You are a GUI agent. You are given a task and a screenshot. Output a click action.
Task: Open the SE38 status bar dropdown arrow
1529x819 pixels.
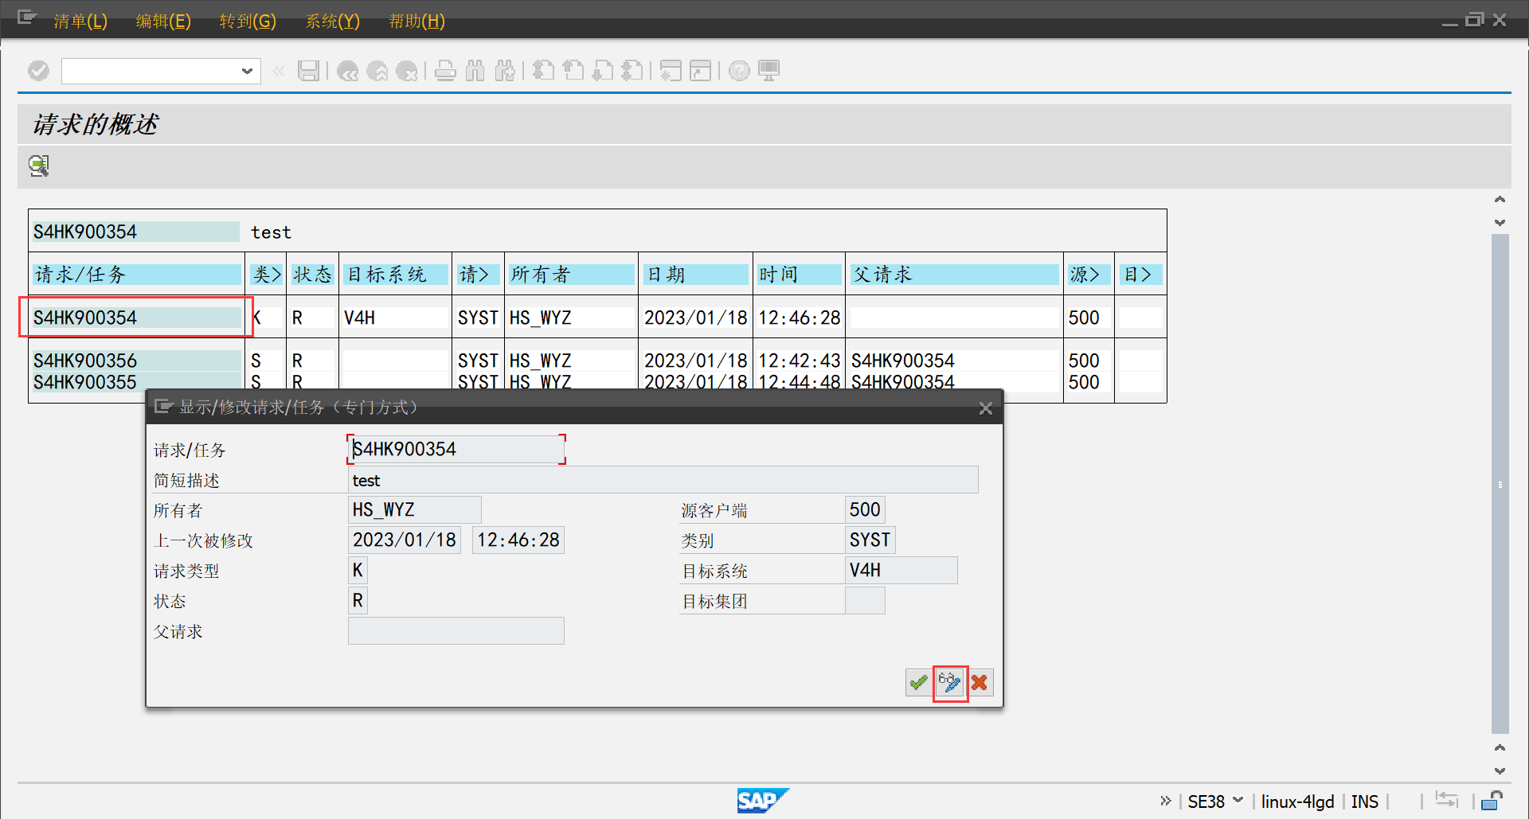tap(1238, 800)
